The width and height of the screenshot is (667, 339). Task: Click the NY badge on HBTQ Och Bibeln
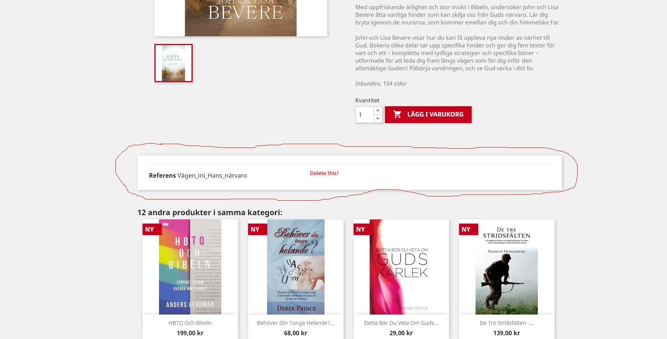point(152,229)
